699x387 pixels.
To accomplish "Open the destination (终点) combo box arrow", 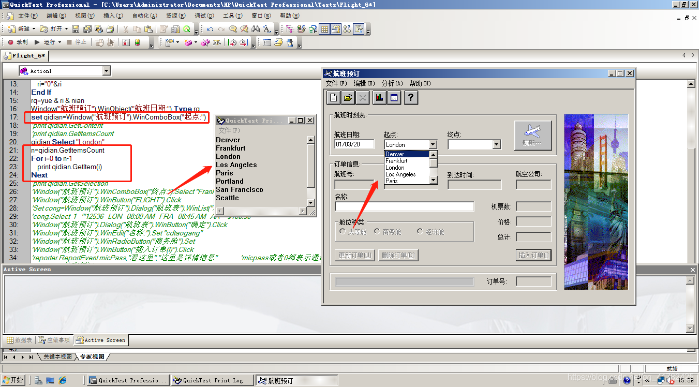I will (497, 145).
